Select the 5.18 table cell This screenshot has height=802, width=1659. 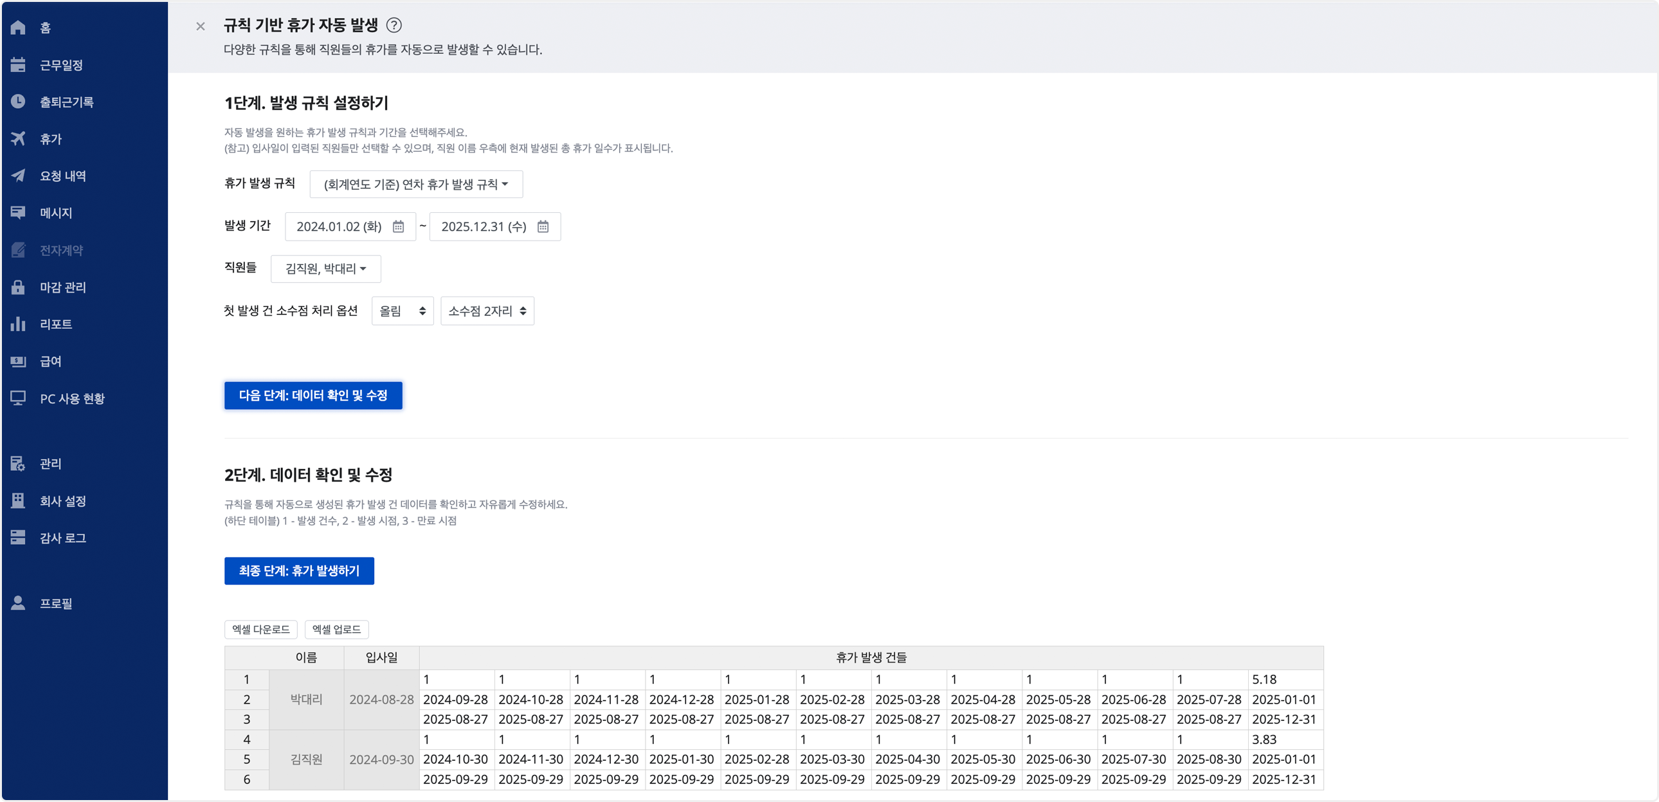(1284, 680)
